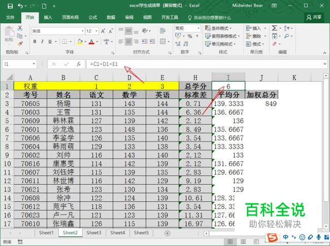Apply the red font color A
Image resolution: width=330 pixels, height=246 pixels.
pos(91,42)
